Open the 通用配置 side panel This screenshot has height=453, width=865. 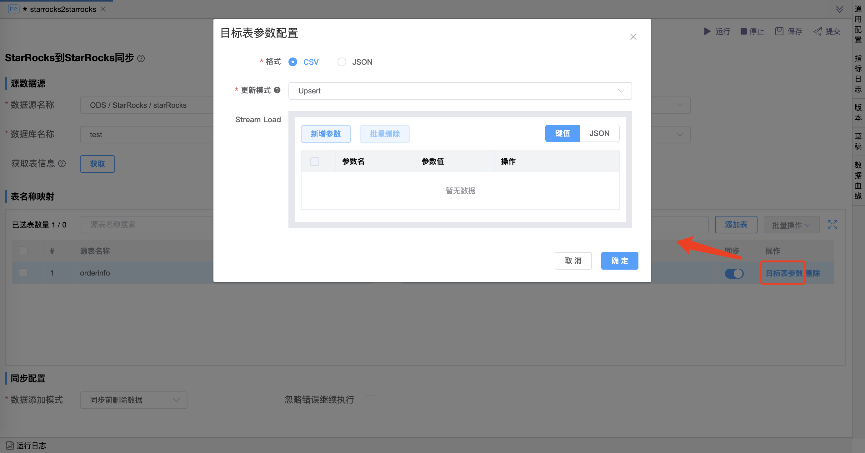coord(858,24)
